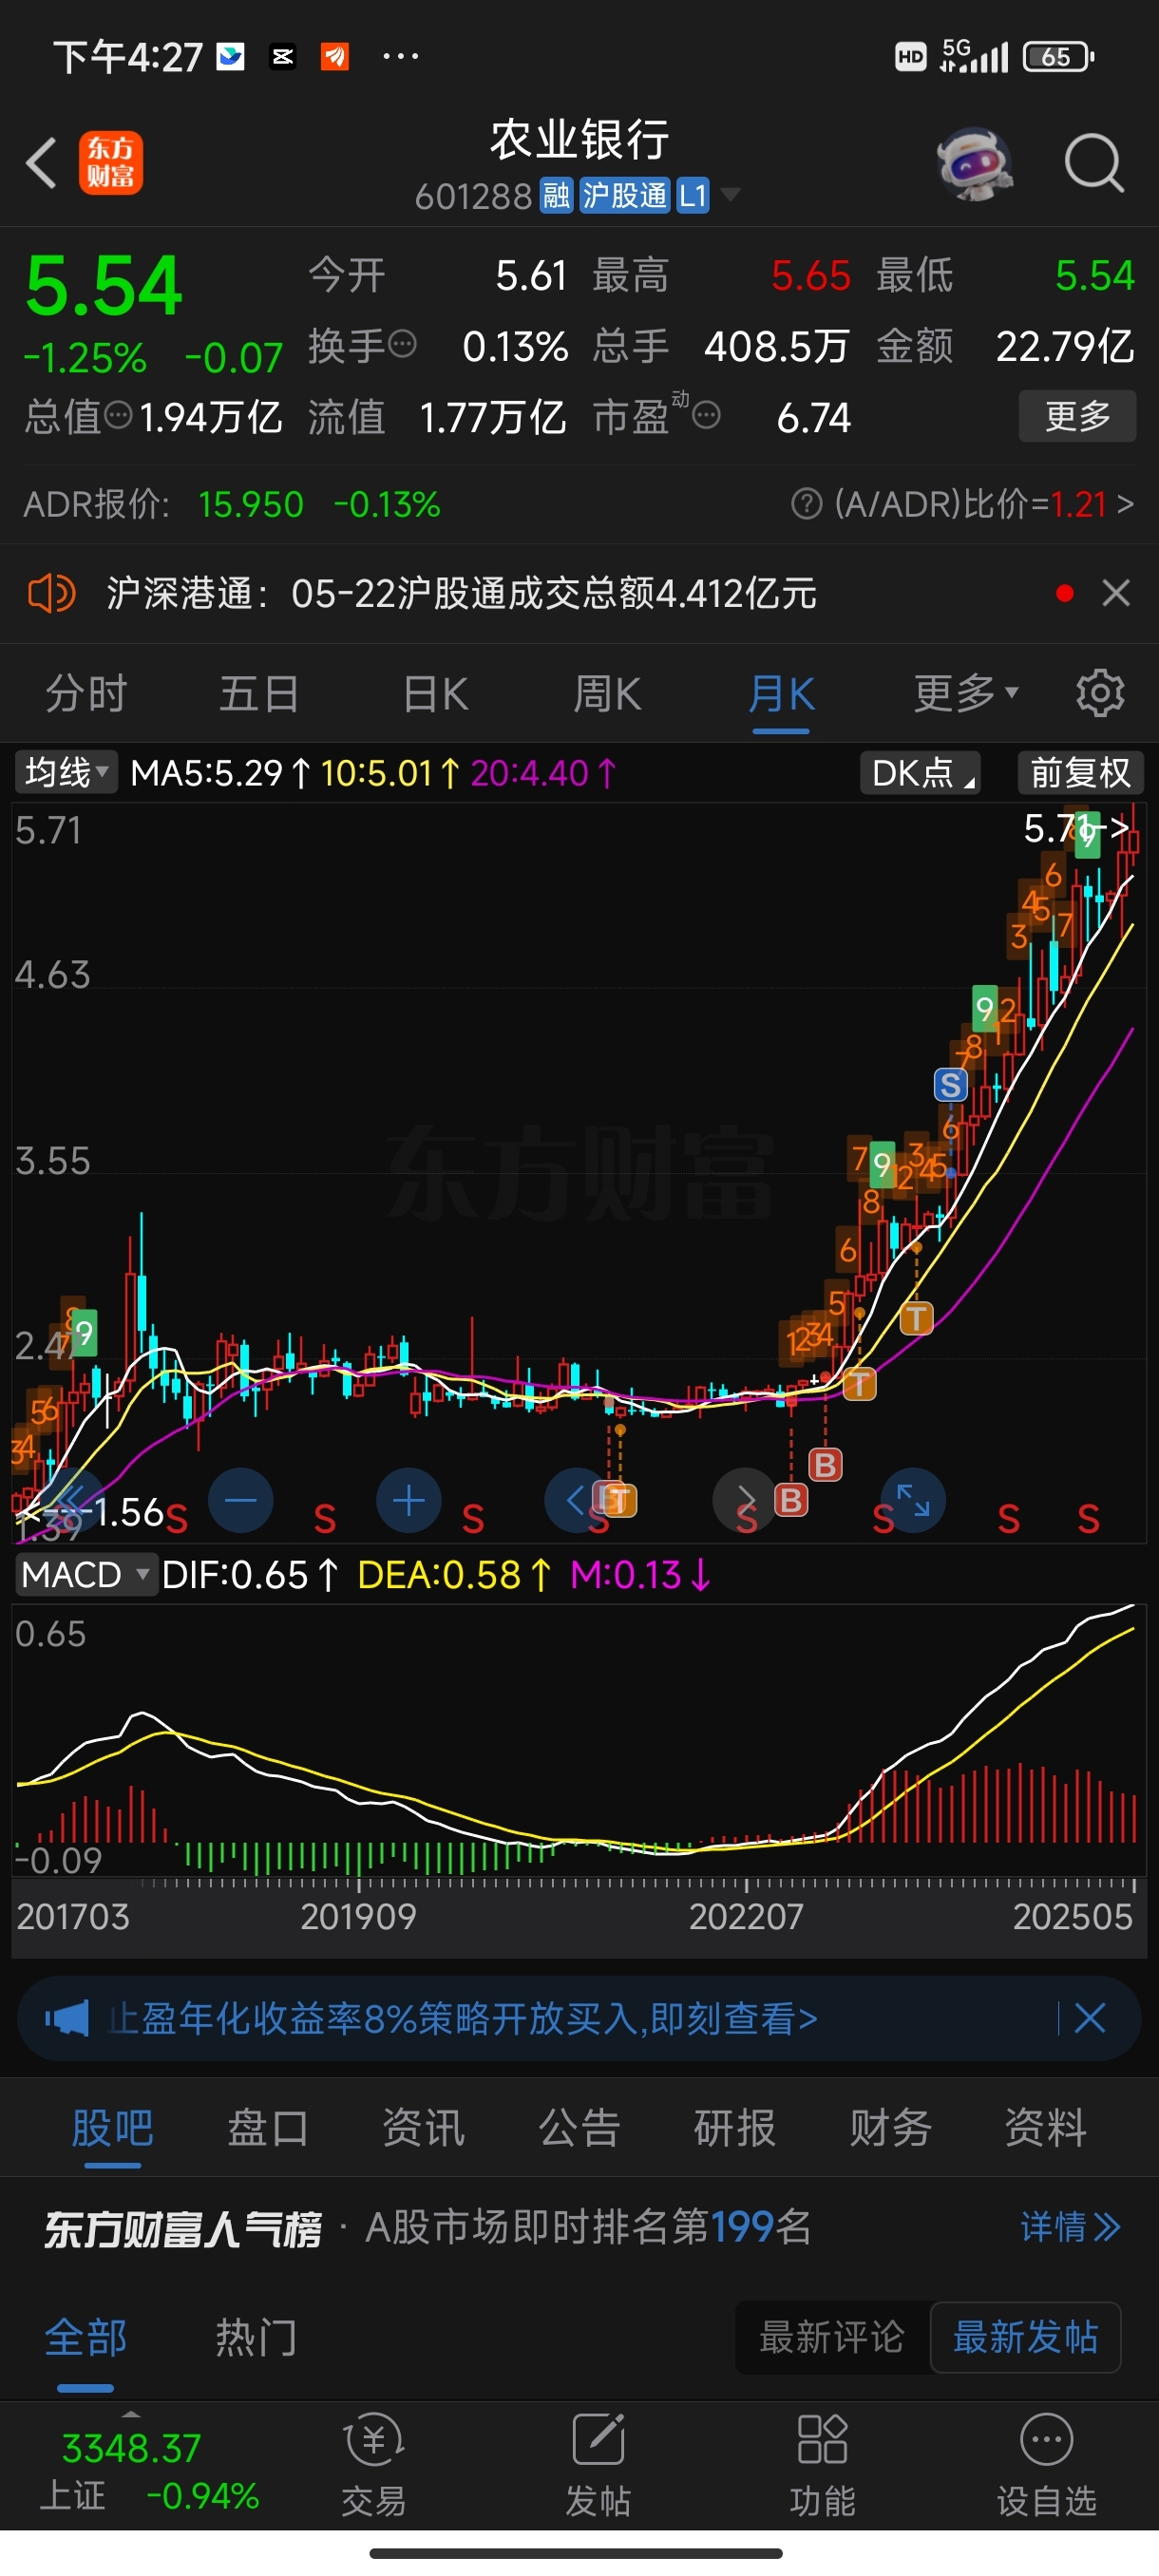Switch to 五日 chart tab

(x=259, y=693)
